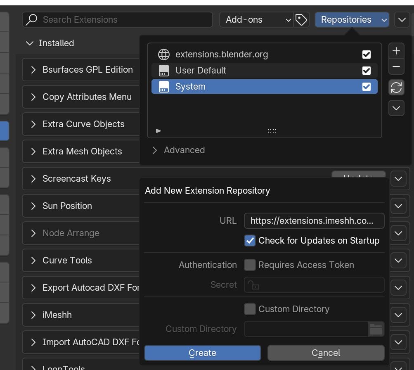Click the disk icon beside System
The image size is (414, 370).
point(164,87)
